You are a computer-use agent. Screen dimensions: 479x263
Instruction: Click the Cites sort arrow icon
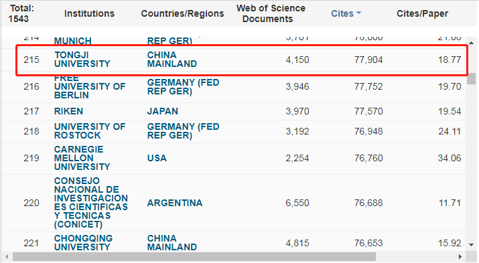click(358, 13)
